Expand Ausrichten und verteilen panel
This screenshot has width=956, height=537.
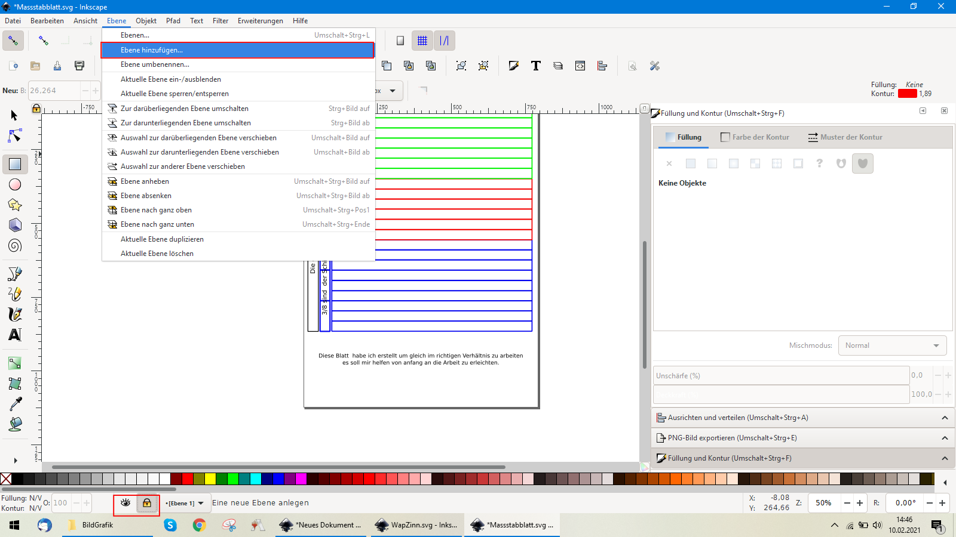[x=801, y=418]
